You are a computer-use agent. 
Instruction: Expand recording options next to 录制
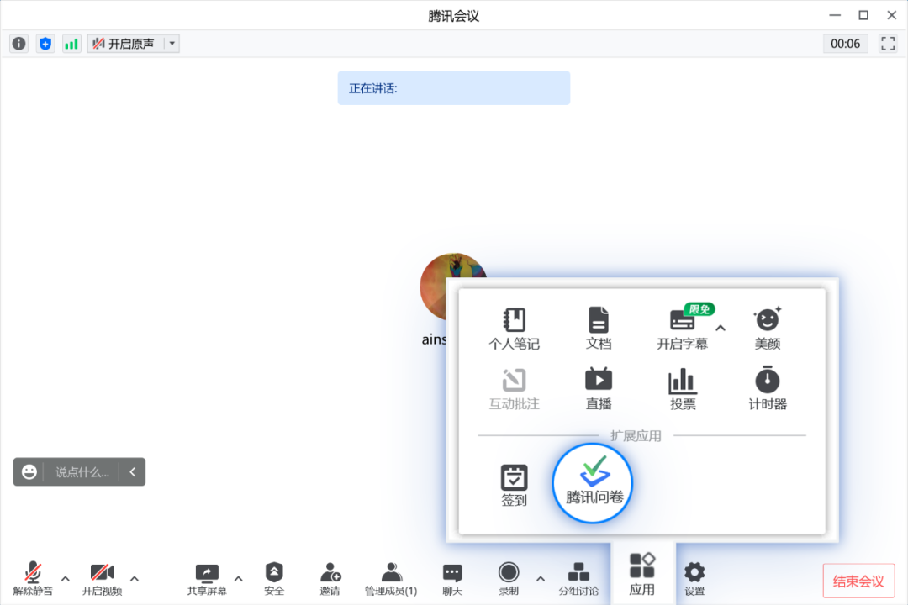(x=541, y=578)
